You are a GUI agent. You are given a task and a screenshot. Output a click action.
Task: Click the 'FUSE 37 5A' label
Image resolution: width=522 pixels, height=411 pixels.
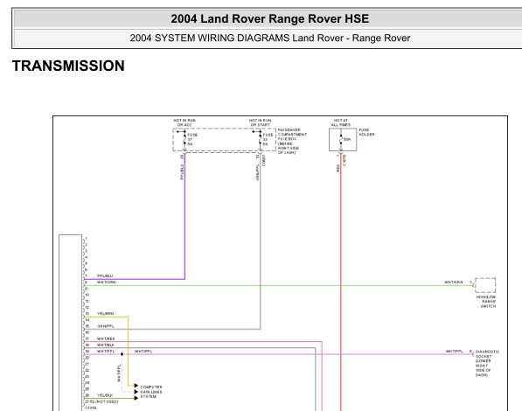(x=192, y=140)
